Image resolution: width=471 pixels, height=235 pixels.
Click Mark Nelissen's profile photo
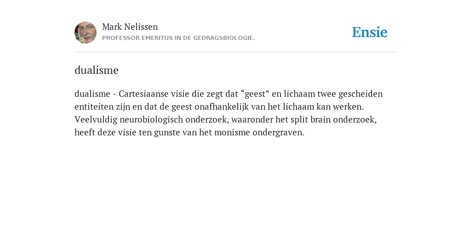pos(86,33)
